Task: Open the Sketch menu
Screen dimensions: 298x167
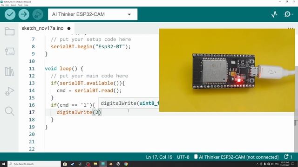Action: [14, 5]
